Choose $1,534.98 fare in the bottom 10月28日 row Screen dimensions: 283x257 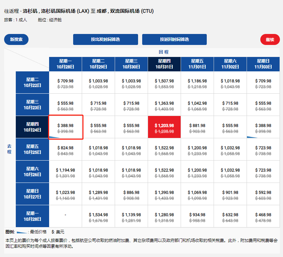point(98,216)
